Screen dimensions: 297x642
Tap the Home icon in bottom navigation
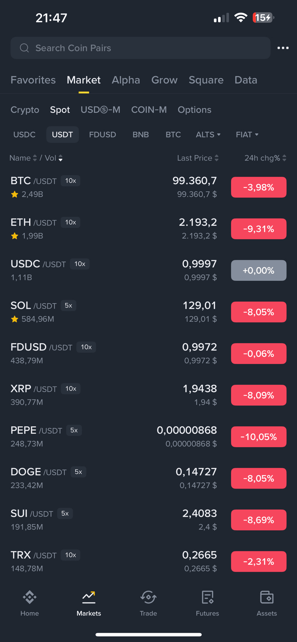[x=29, y=597]
